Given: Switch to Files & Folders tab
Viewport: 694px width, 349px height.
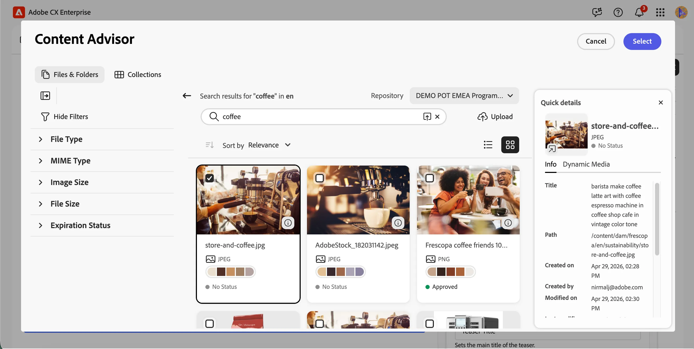Looking at the screenshot, I should coord(70,74).
